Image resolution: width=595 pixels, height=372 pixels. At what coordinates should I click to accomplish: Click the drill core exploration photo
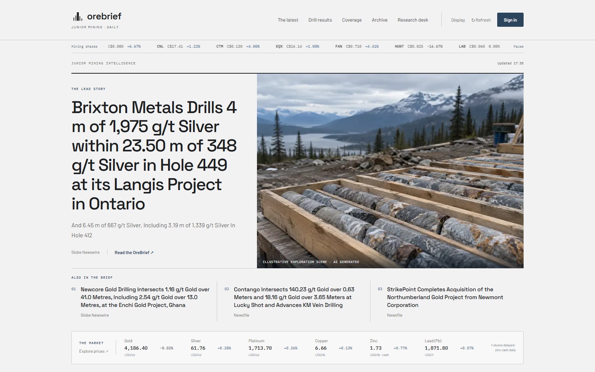click(390, 171)
